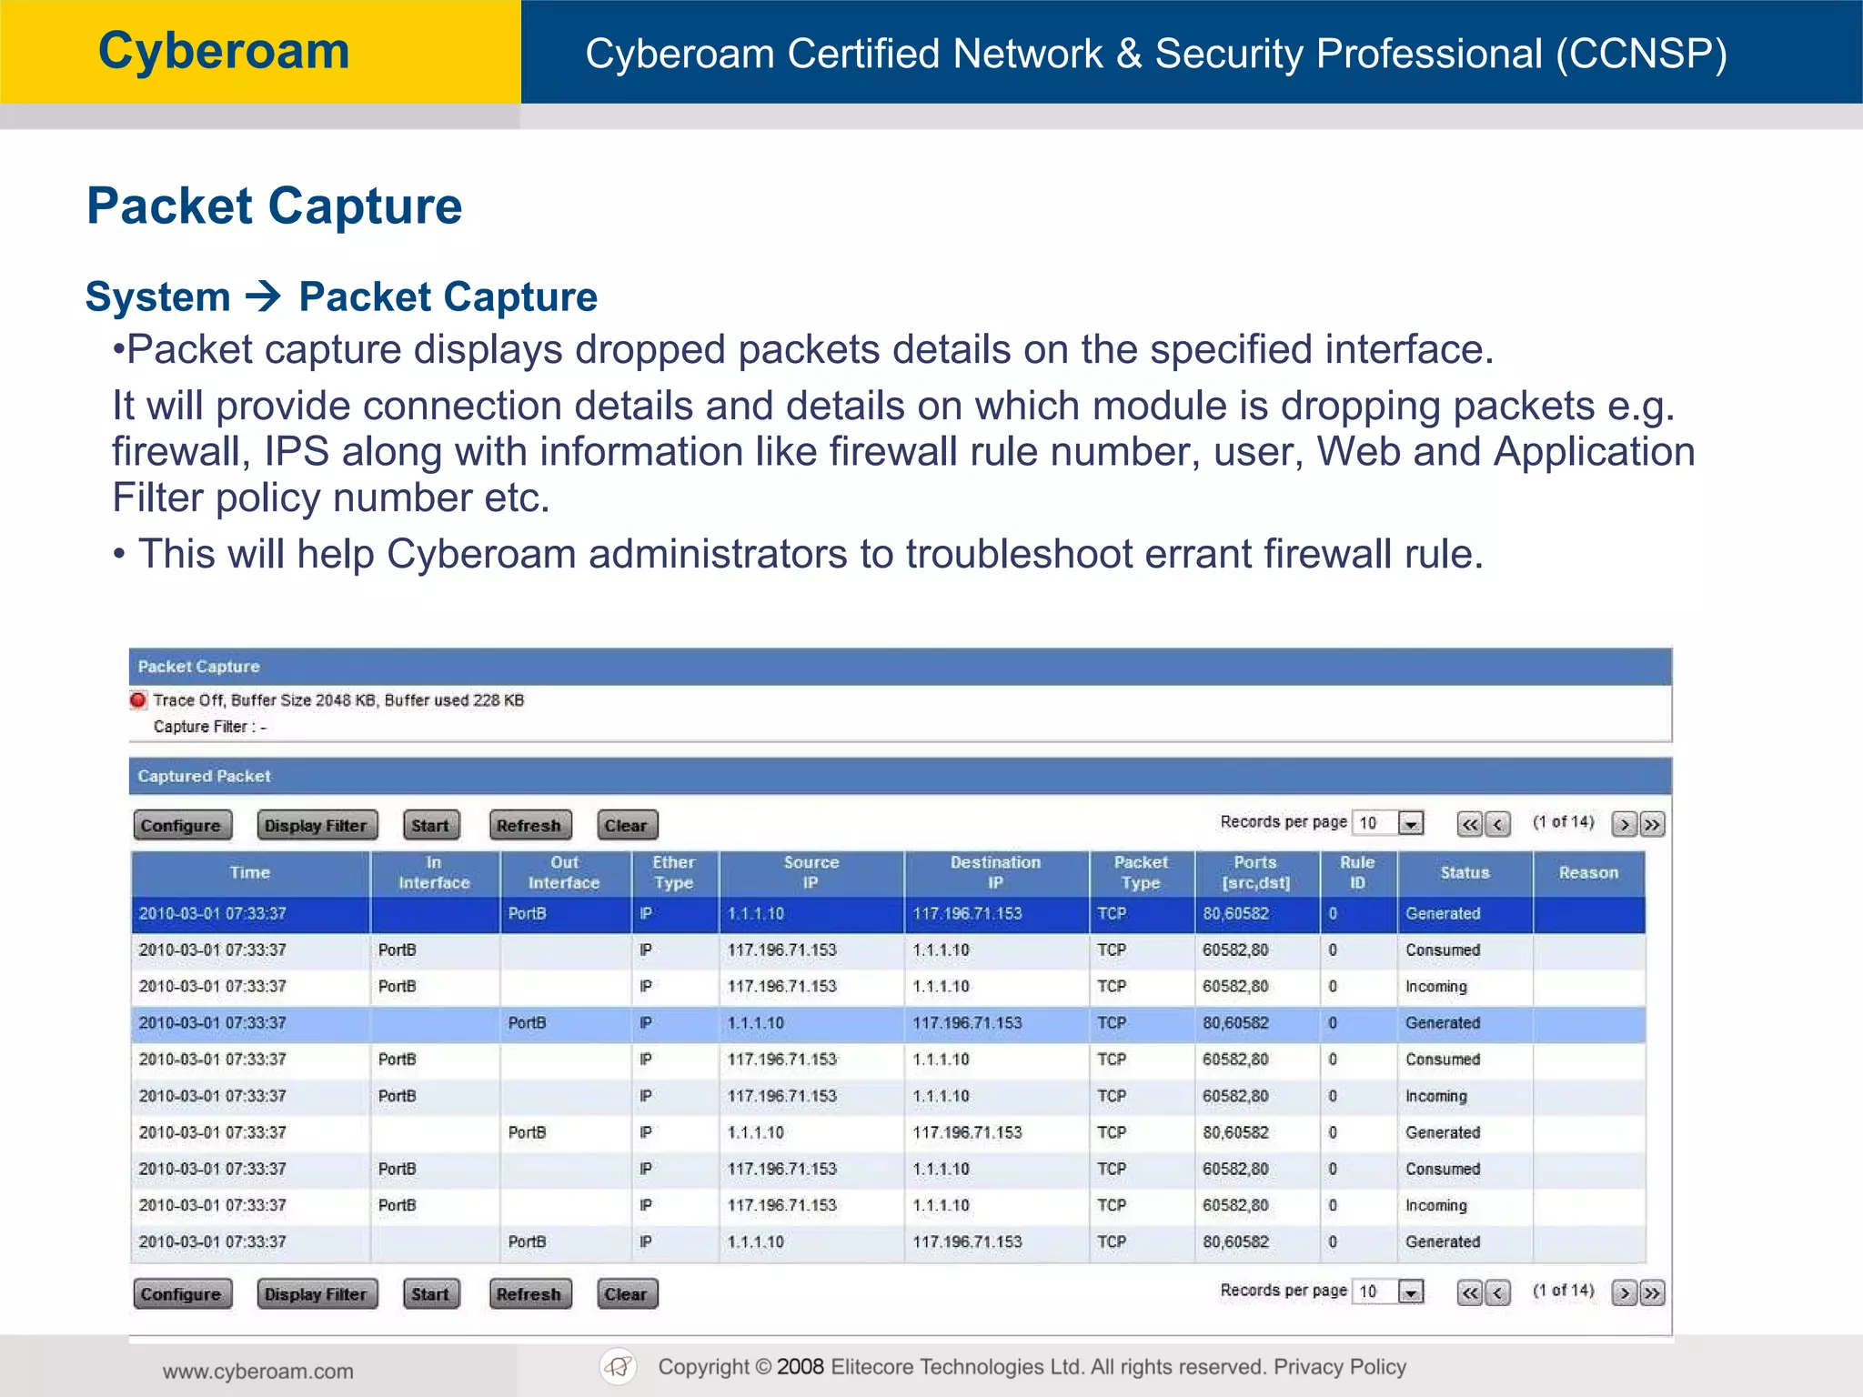Go to next page using top pager
Screen dimensions: 1863x1397
(x=1625, y=824)
